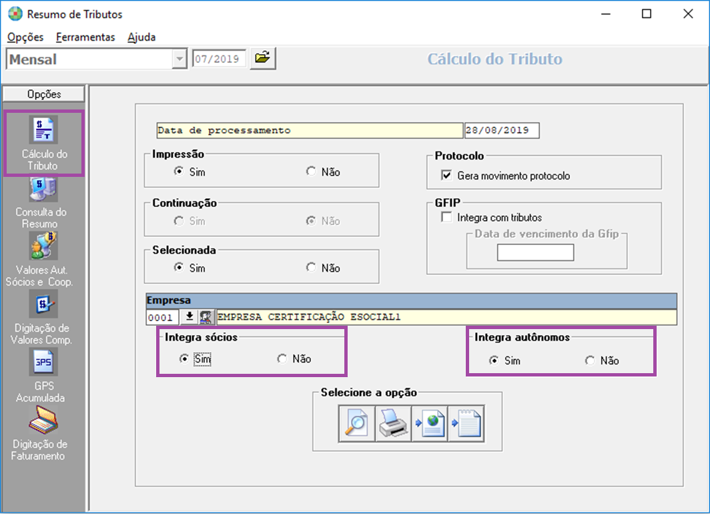Click the printer icon under Selecione a opção
This screenshot has width=710, height=514.
point(393,423)
